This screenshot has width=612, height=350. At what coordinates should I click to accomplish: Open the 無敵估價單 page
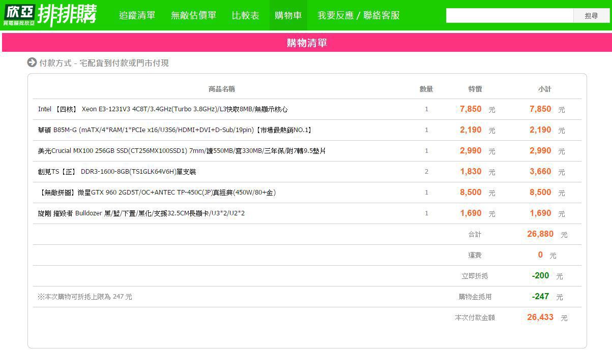coord(194,15)
